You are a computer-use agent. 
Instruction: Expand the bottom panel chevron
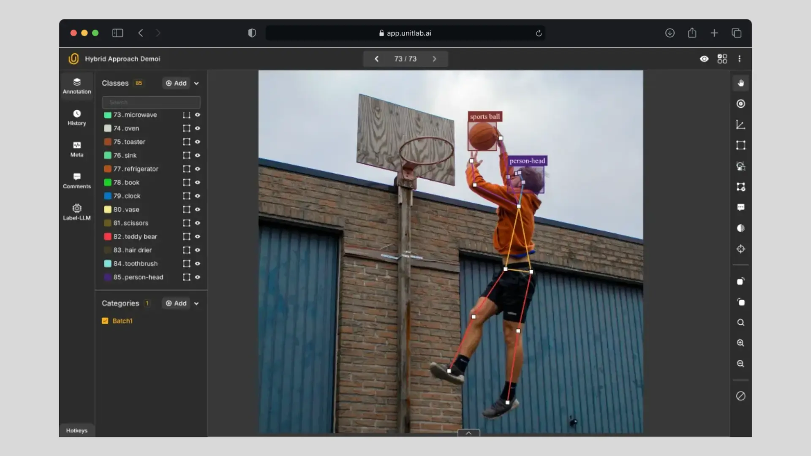[468, 433]
